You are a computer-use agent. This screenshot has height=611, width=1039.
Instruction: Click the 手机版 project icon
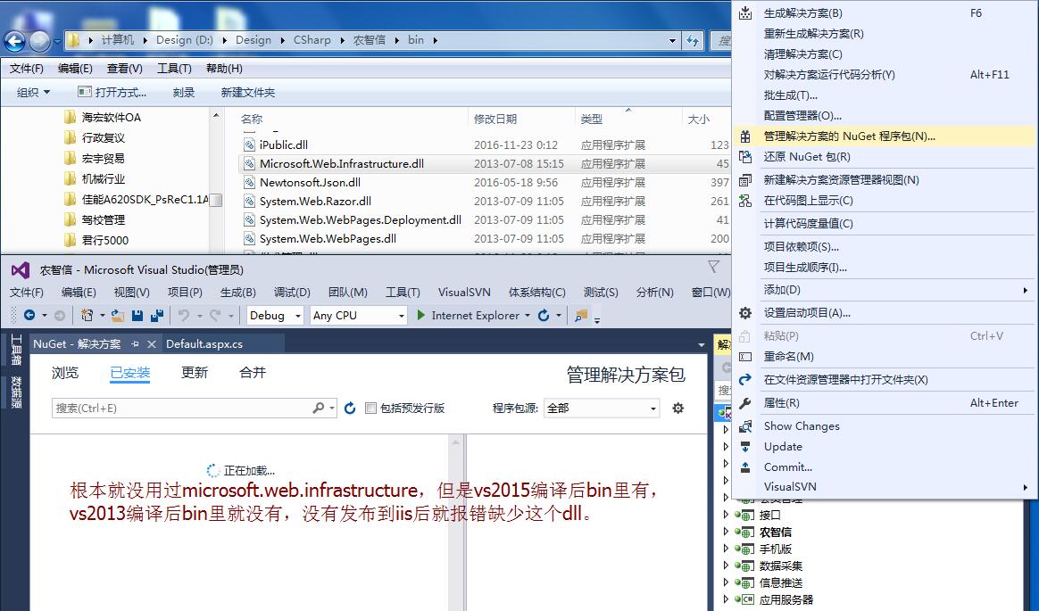[x=747, y=549]
